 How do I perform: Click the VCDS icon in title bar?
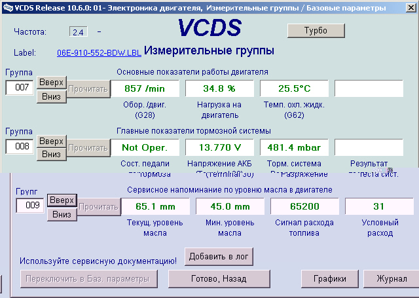8,8
